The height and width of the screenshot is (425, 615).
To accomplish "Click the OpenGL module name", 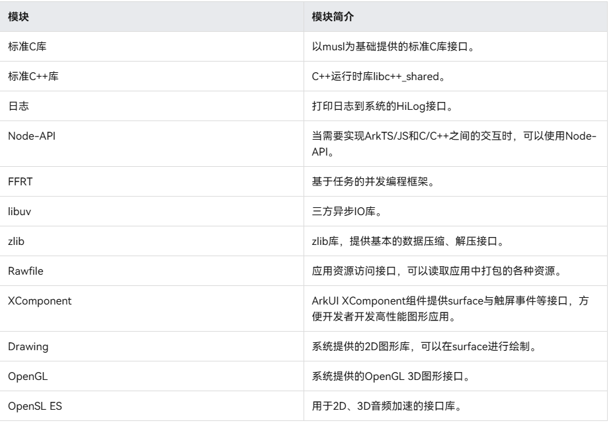I will click(28, 376).
